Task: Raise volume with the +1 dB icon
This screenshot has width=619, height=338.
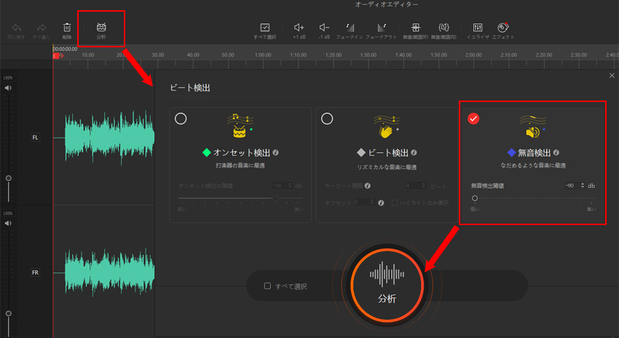Action: (299, 27)
